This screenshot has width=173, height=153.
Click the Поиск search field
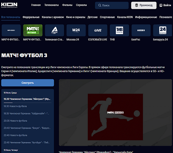coord(112,5)
